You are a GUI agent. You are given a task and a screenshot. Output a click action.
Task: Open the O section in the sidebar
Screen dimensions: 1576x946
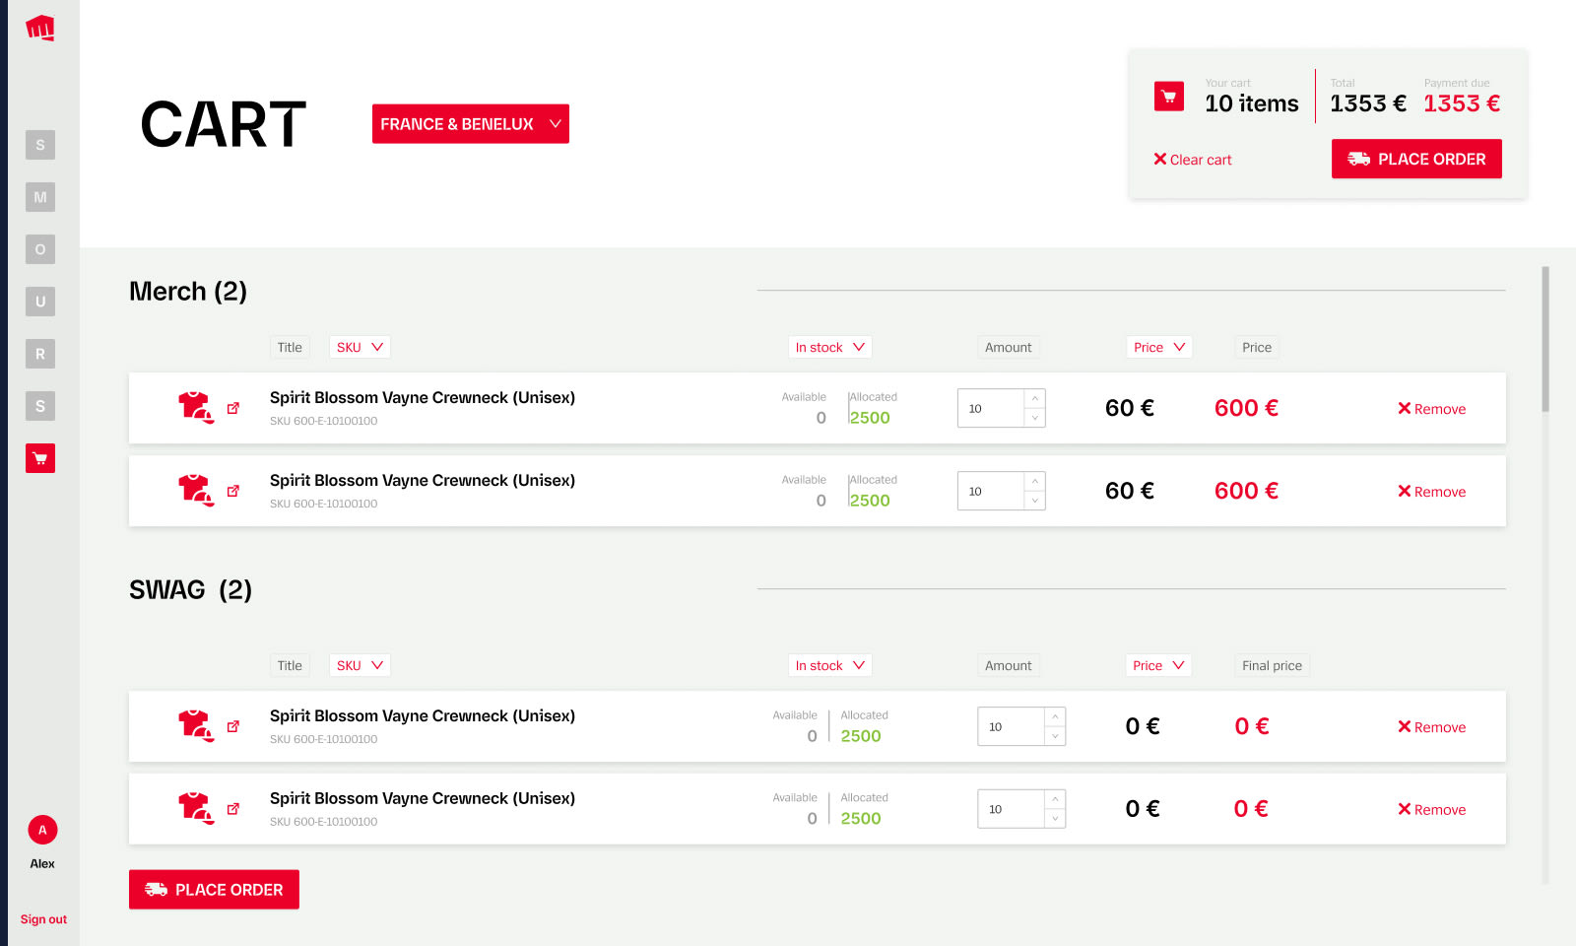pos(40,249)
